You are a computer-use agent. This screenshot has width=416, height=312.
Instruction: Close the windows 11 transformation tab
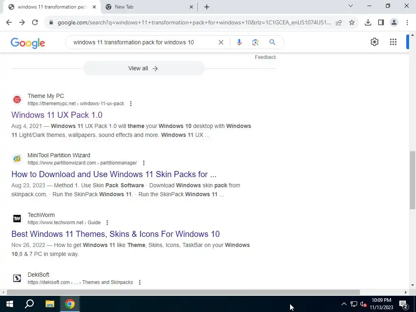[x=94, y=7]
